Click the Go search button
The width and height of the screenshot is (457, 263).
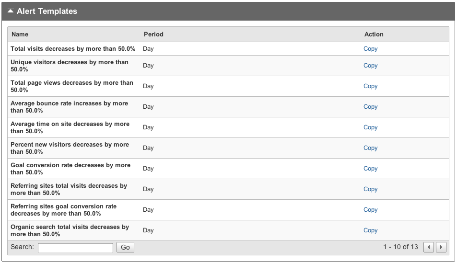click(x=125, y=247)
